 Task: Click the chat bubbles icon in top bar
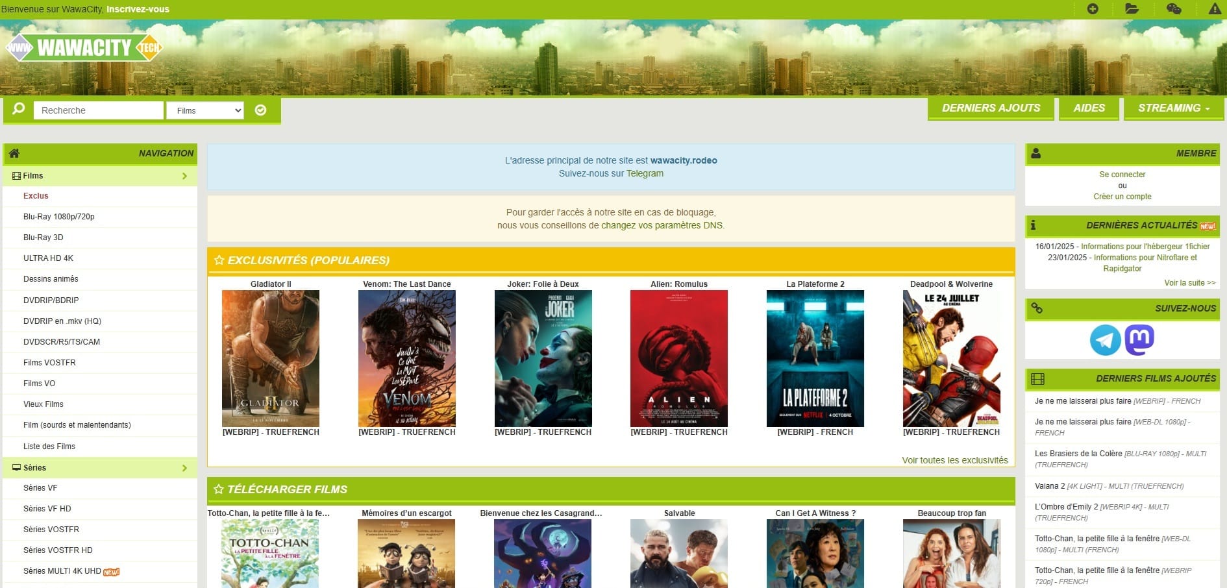[x=1174, y=9]
